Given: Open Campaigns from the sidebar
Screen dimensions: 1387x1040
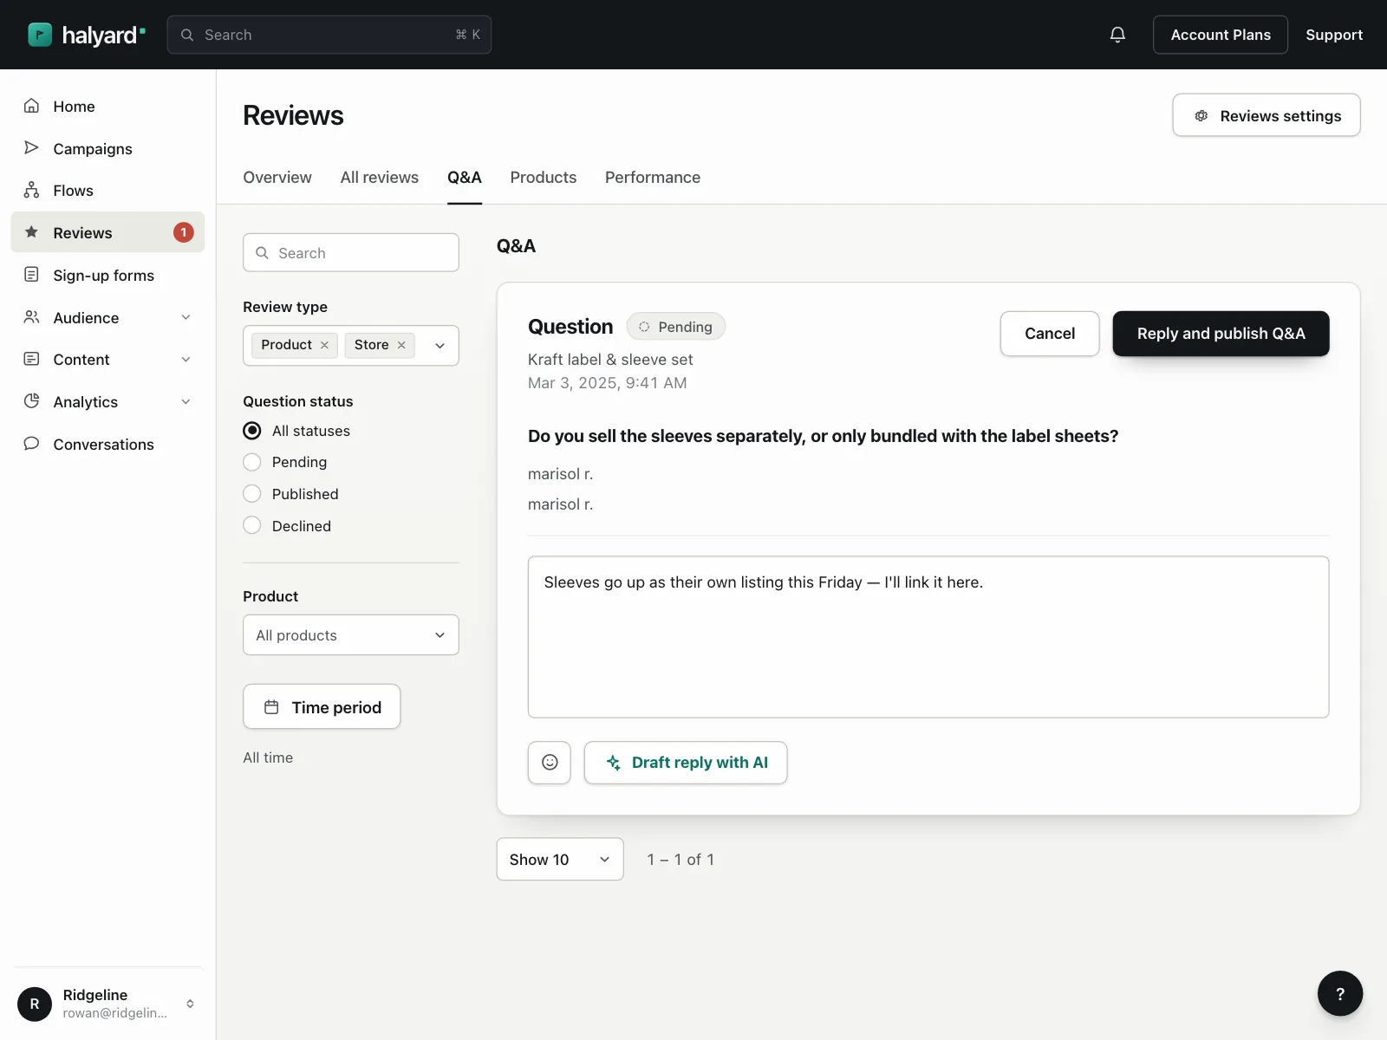Looking at the screenshot, I should point(107,148).
